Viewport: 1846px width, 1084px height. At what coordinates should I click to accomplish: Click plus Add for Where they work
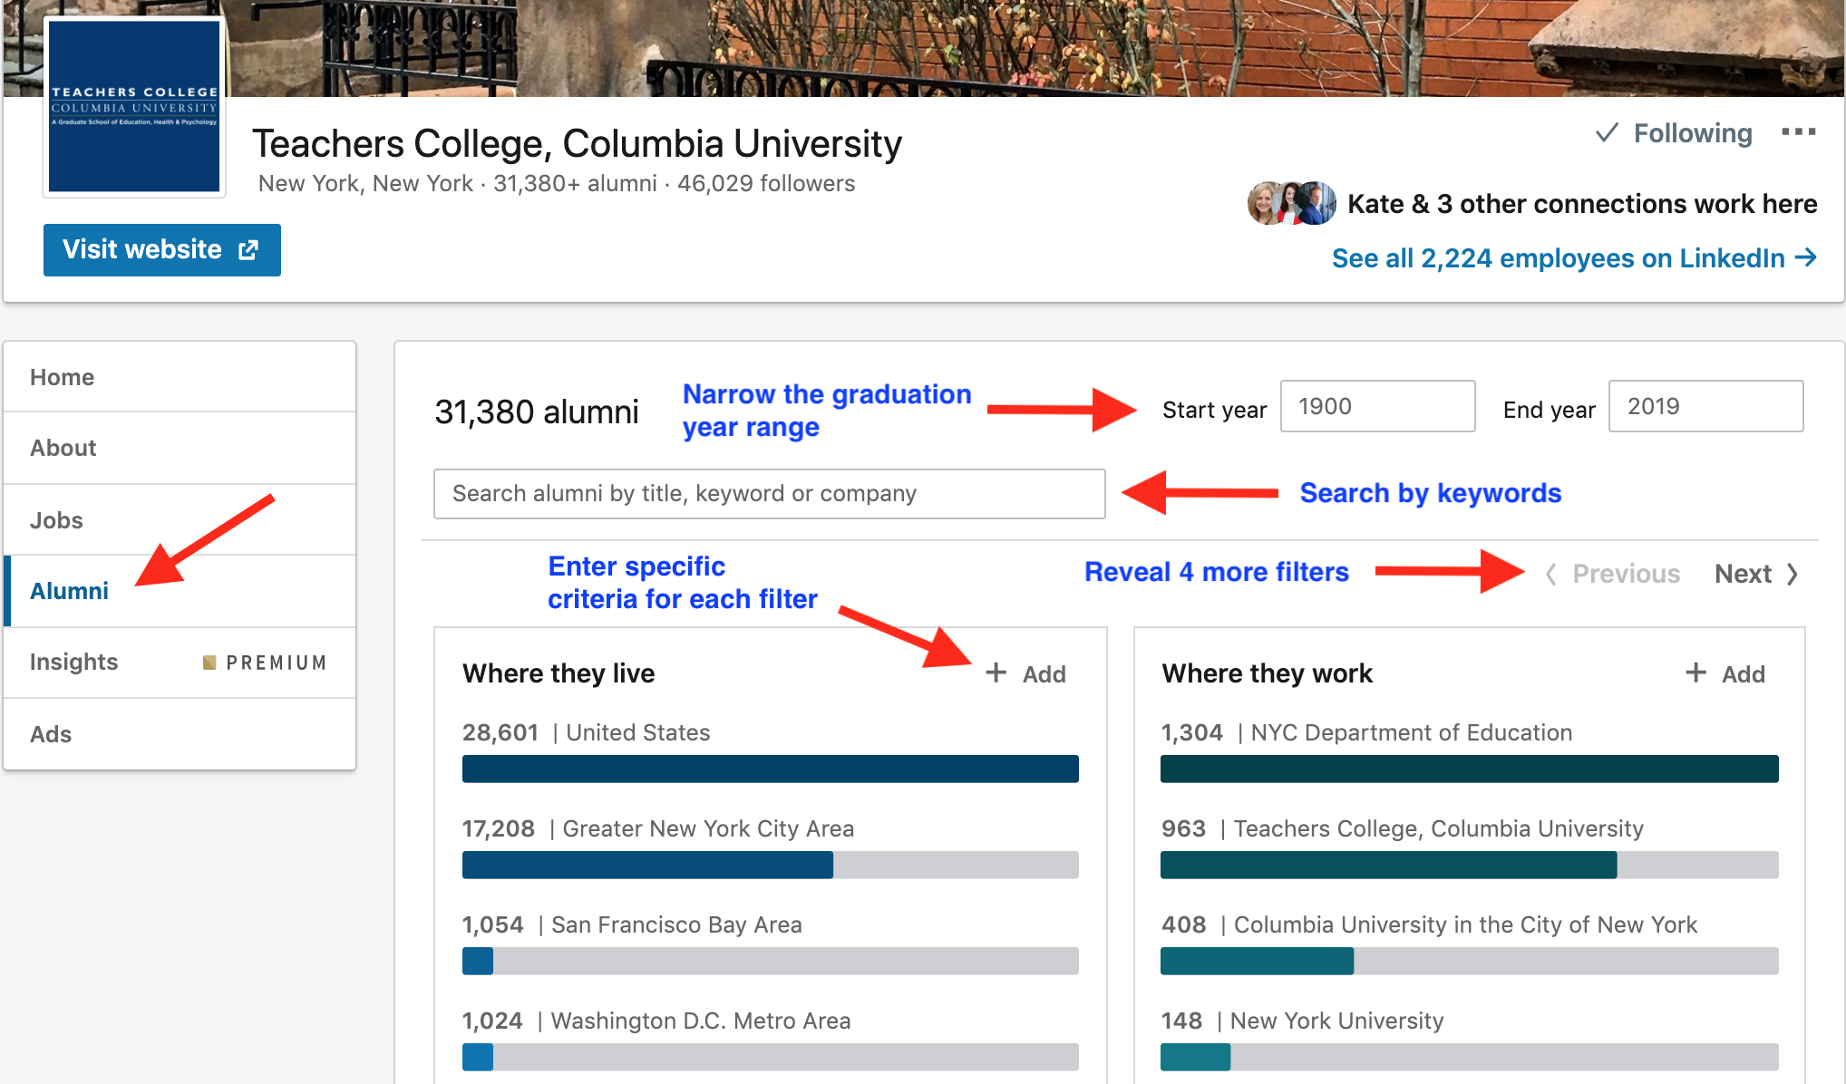[1725, 673]
